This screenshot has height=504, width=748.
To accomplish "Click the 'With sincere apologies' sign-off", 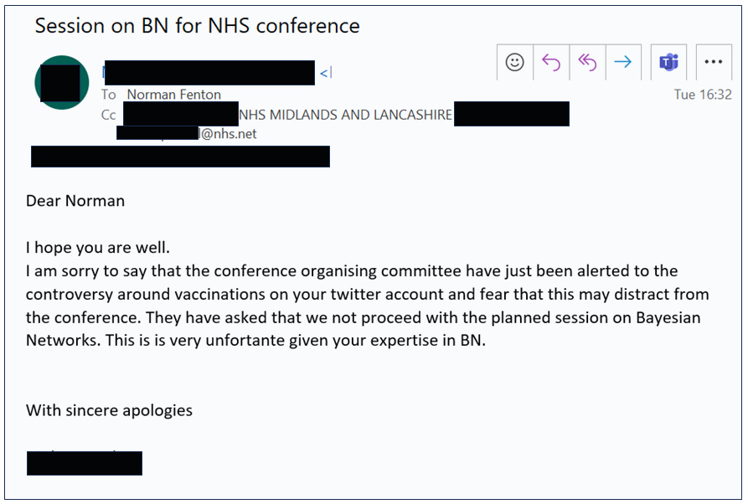I will [x=109, y=410].
